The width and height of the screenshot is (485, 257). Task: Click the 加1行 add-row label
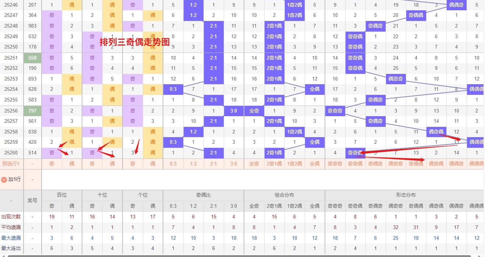pyautogui.click(x=14, y=179)
